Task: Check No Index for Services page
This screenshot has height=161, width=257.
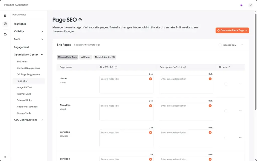Action: [226, 138]
